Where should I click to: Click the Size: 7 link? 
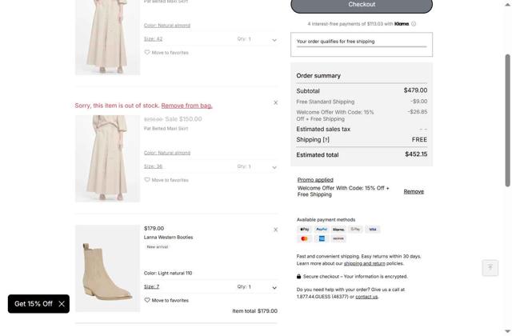[x=151, y=286]
